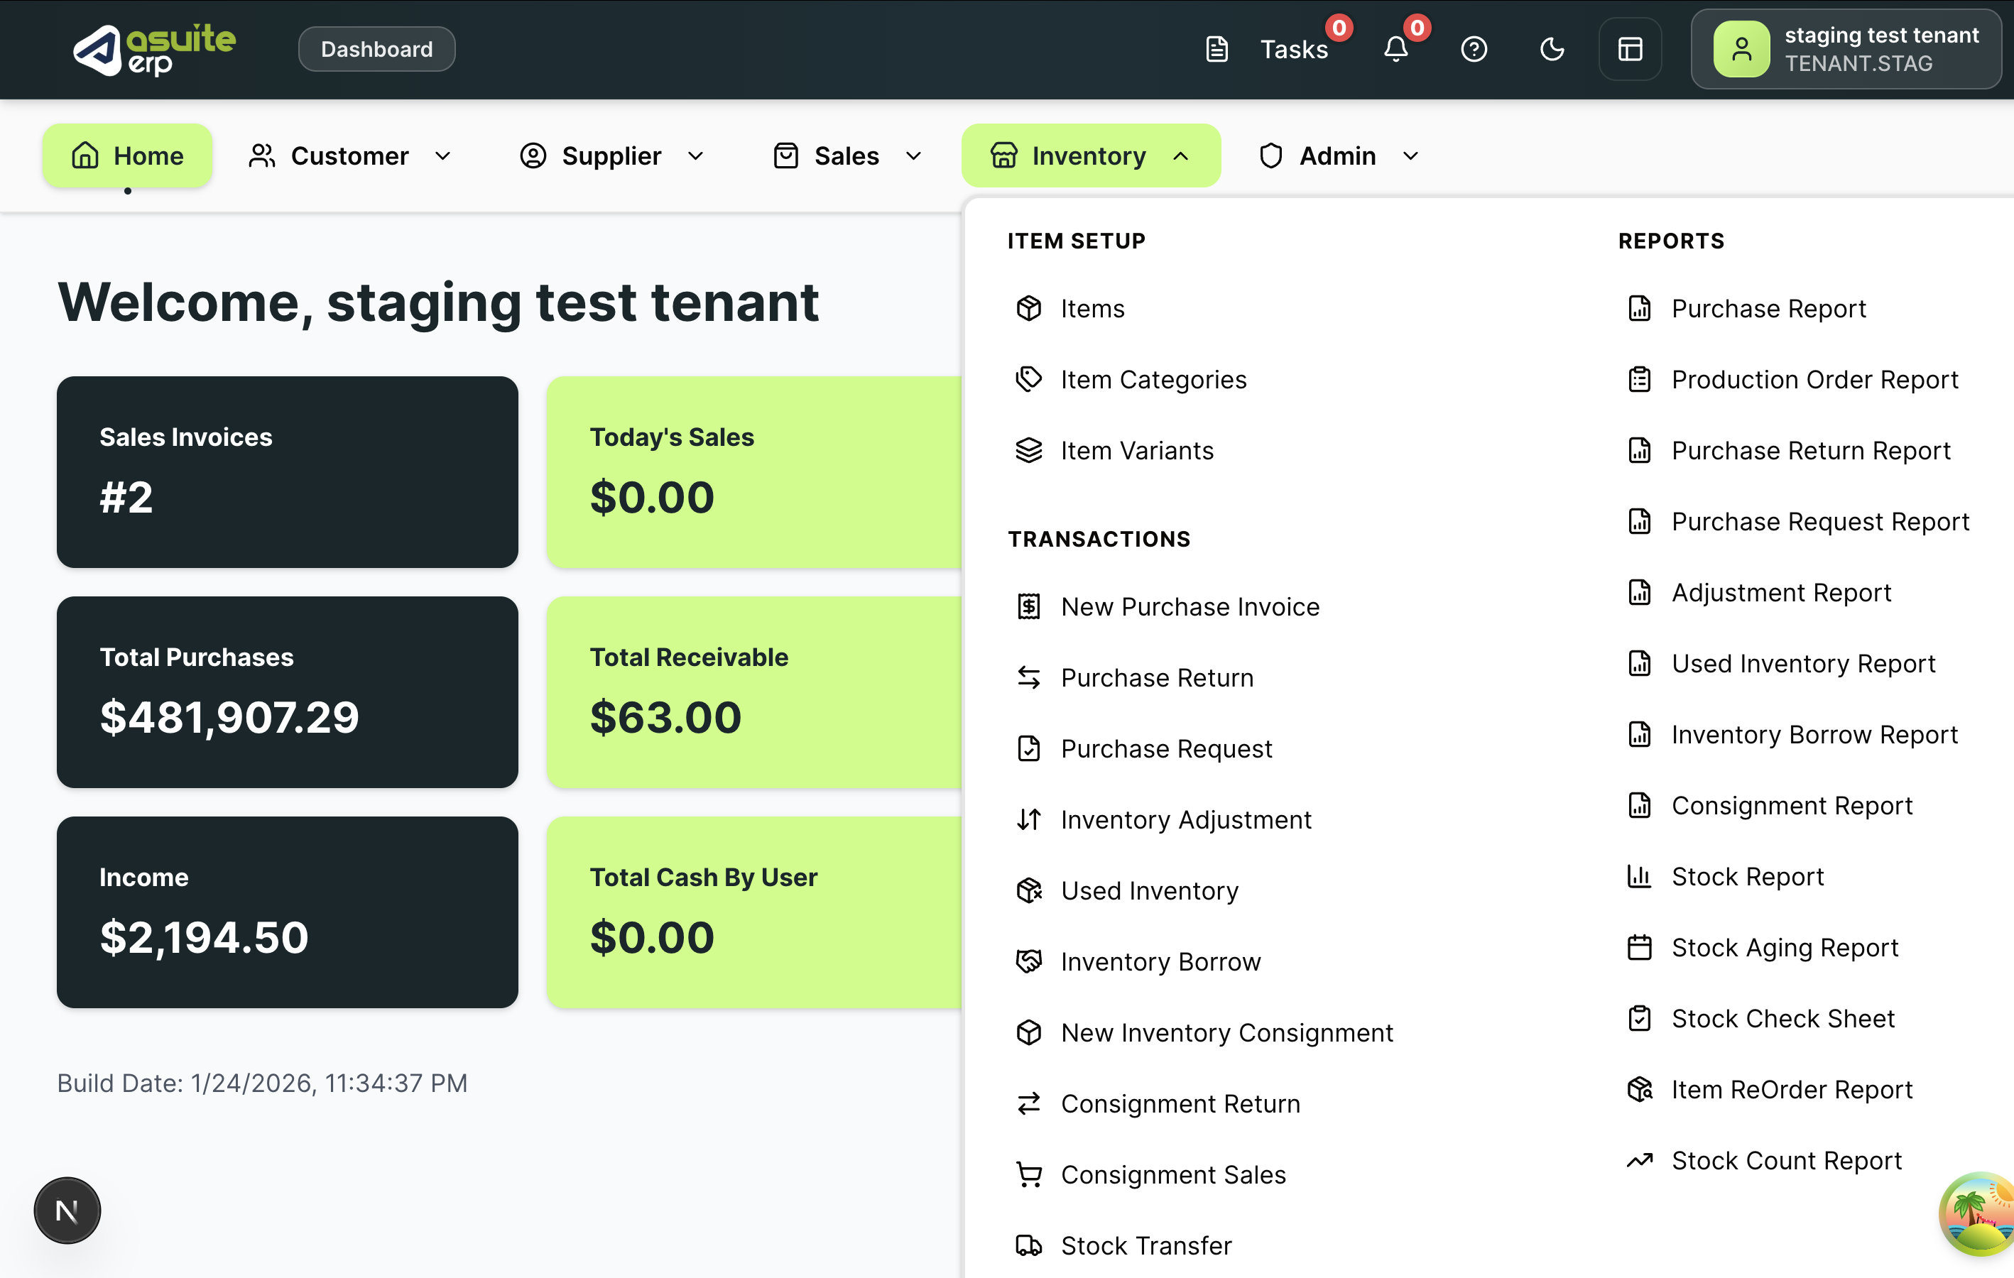Open the Purchase Request Report link

[1820, 522]
